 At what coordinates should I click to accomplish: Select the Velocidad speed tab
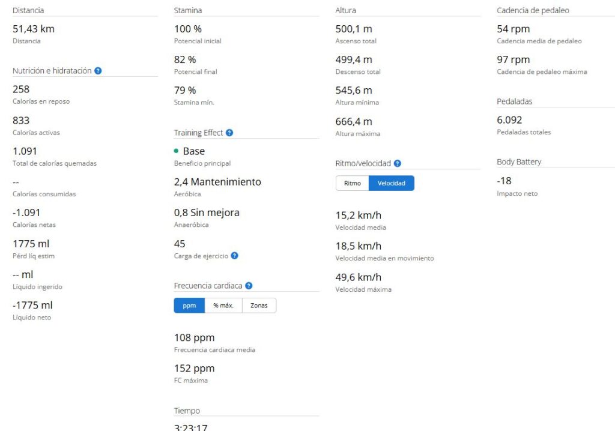pyautogui.click(x=391, y=183)
